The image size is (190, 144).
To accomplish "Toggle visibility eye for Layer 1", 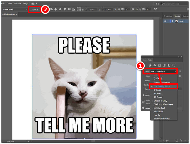I will click(x=165, y=21).
